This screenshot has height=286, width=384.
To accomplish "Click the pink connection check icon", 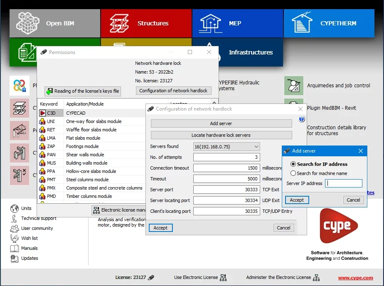I will click(20, 175).
